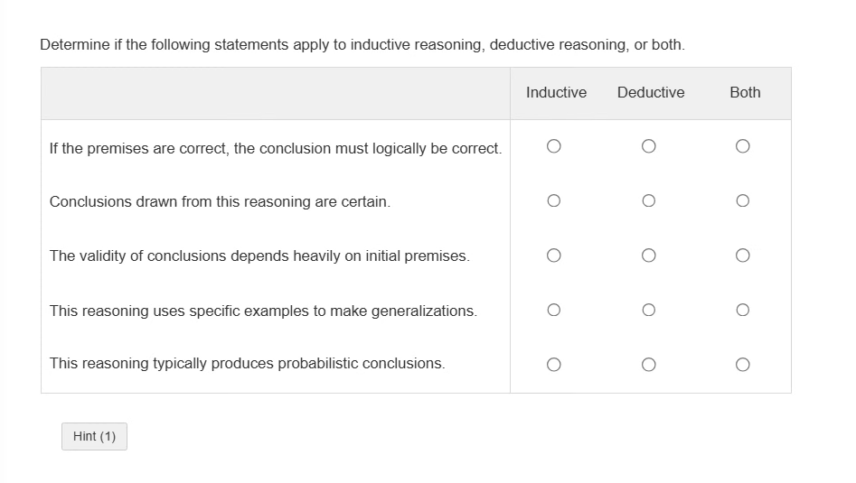Viewport: 856px width, 483px height.
Task: Click the 'Determine if the following statements' instruction text
Action: pos(362,45)
